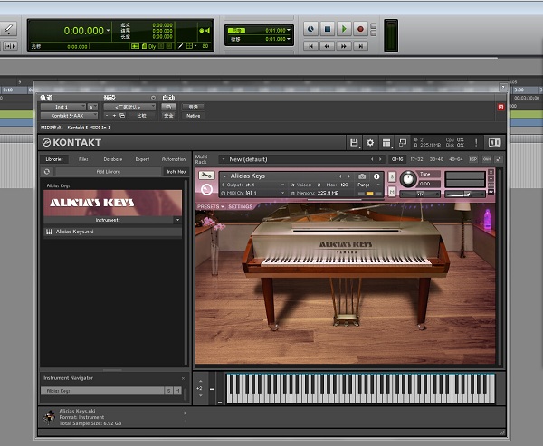Toggle AUX sends button in rack
The height and width of the screenshot is (446, 543).
(x=487, y=159)
